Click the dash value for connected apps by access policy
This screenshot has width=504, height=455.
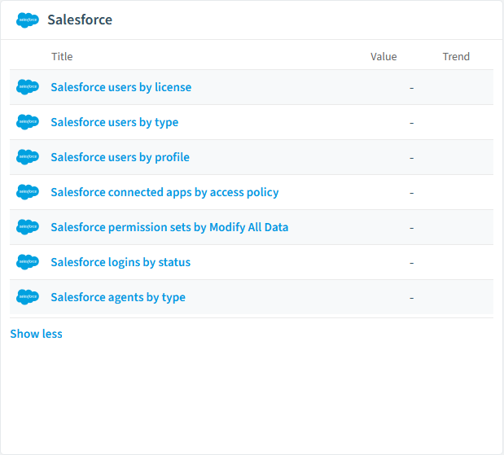411,193
